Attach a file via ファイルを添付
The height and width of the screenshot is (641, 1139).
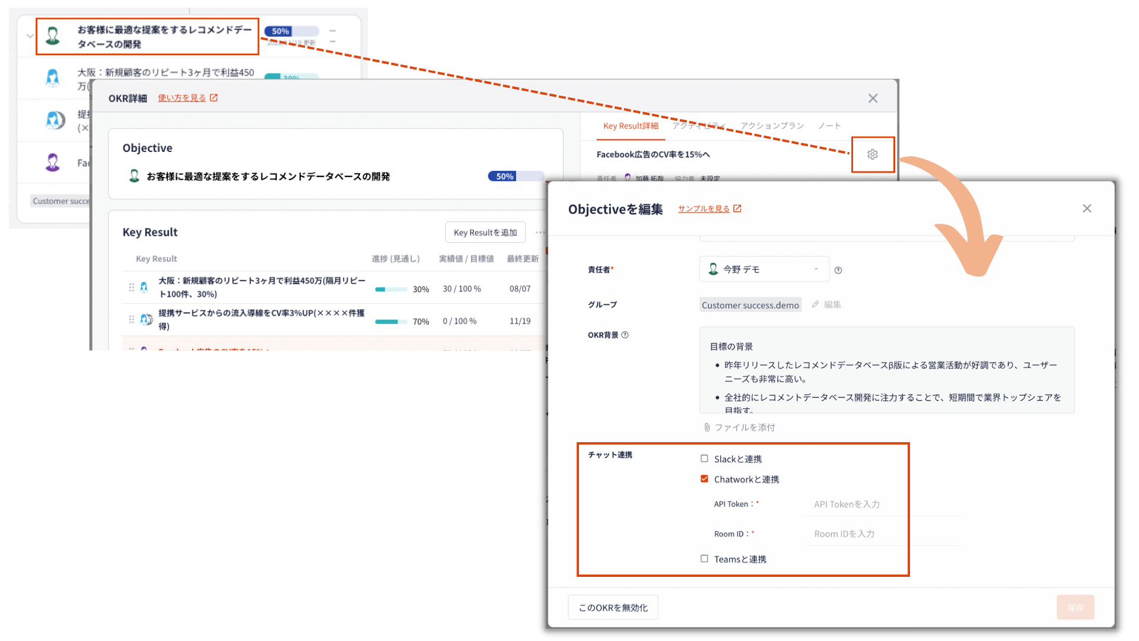point(739,427)
